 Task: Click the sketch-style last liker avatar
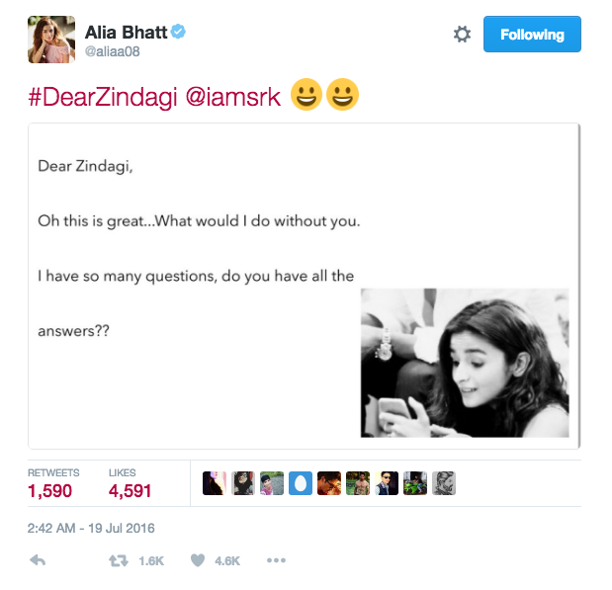tap(444, 483)
